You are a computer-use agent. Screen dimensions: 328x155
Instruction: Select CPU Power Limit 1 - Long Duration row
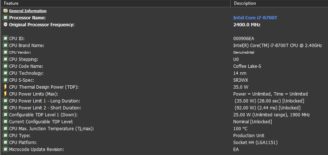tap(45, 101)
